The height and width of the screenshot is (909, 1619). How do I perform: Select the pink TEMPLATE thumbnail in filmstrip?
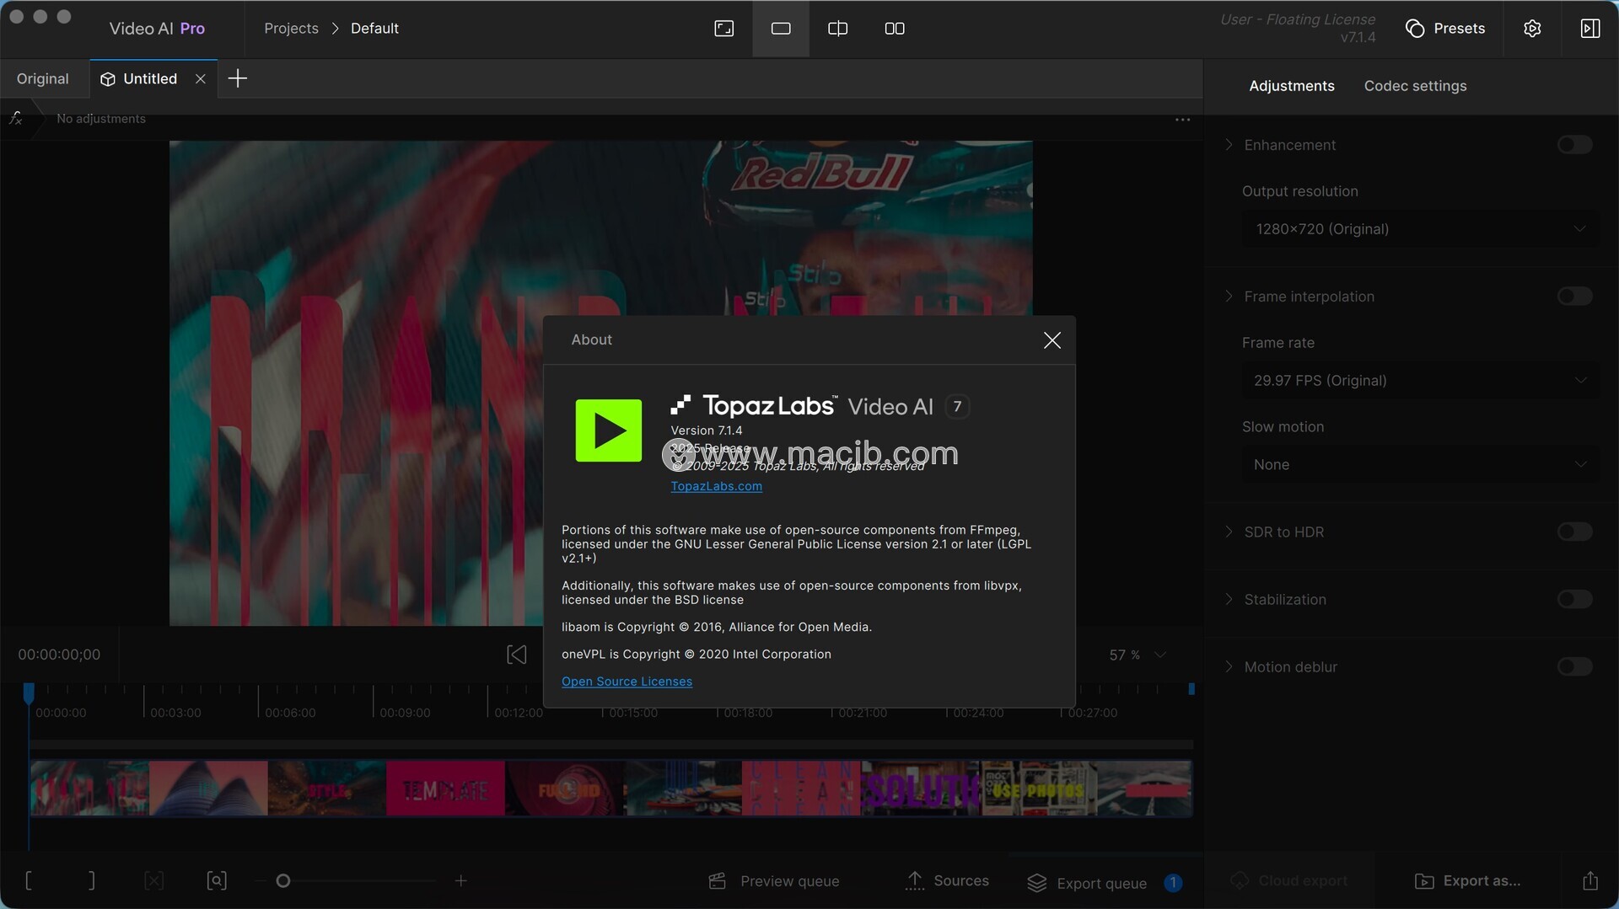(445, 789)
